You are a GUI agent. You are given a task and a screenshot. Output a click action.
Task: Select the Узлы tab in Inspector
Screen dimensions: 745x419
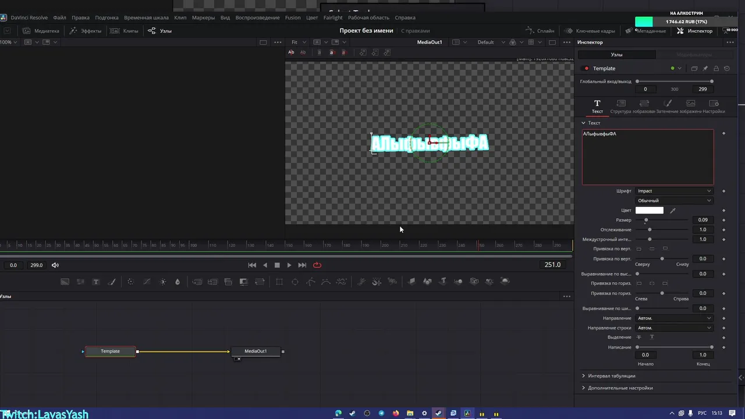[616, 55]
